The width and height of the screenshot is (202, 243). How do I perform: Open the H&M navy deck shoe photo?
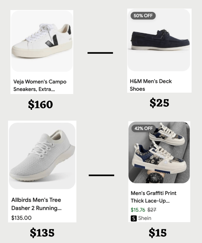[x=159, y=40]
